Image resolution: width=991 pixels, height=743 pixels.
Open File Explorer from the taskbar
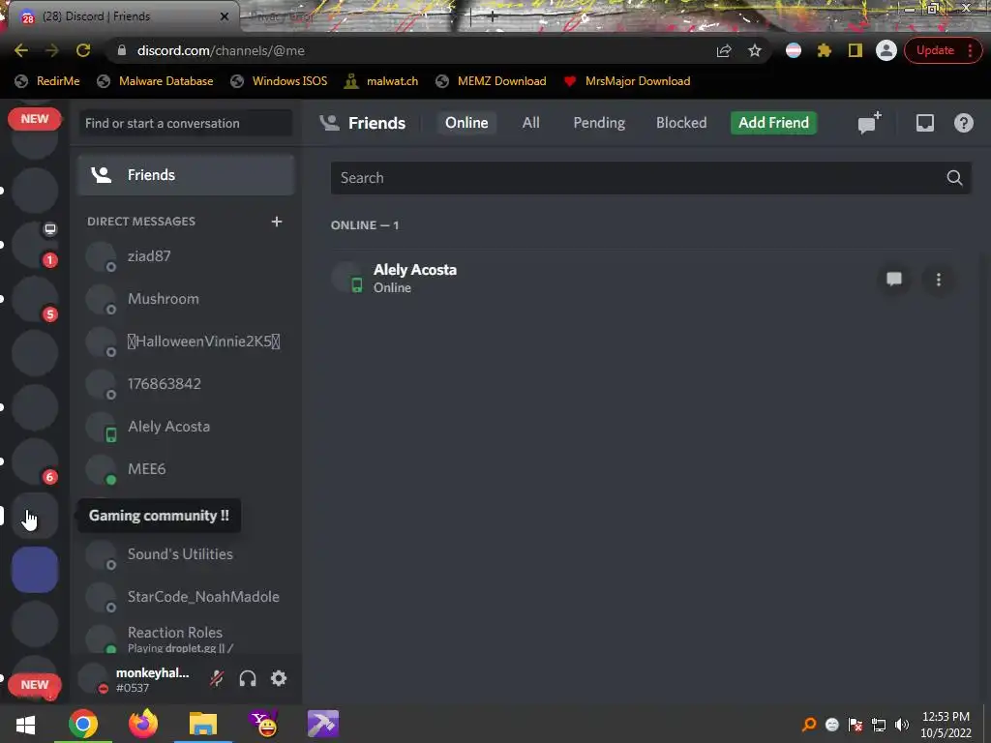[203, 724]
